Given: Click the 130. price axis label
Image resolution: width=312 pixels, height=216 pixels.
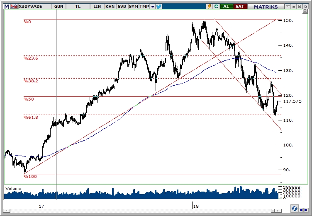Looking at the screenshot, I should point(288,70).
